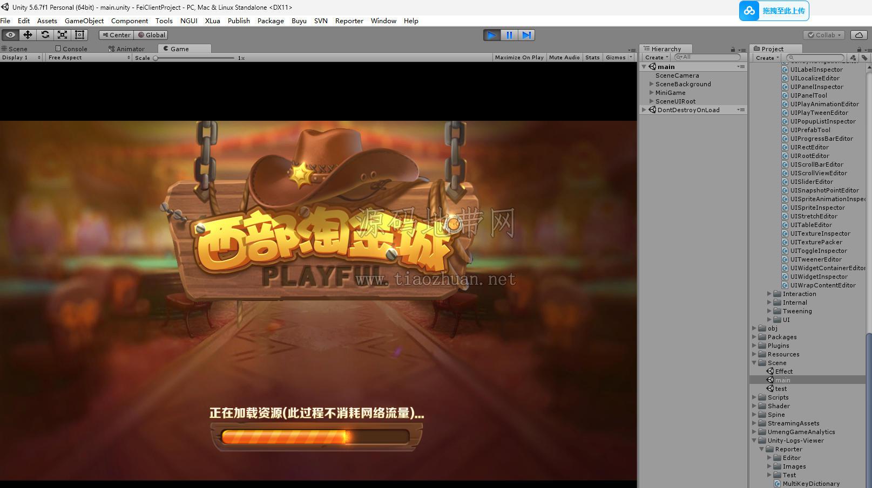
Task: Open the Collab dropdown
Action: (x=824, y=35)
